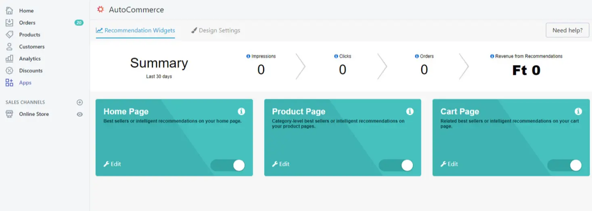Image resolution: width=592 pixels, height=211 pixels.
Task: Edit the Product Page widget
Action: 281,164
